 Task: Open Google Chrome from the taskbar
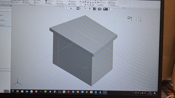78,92
